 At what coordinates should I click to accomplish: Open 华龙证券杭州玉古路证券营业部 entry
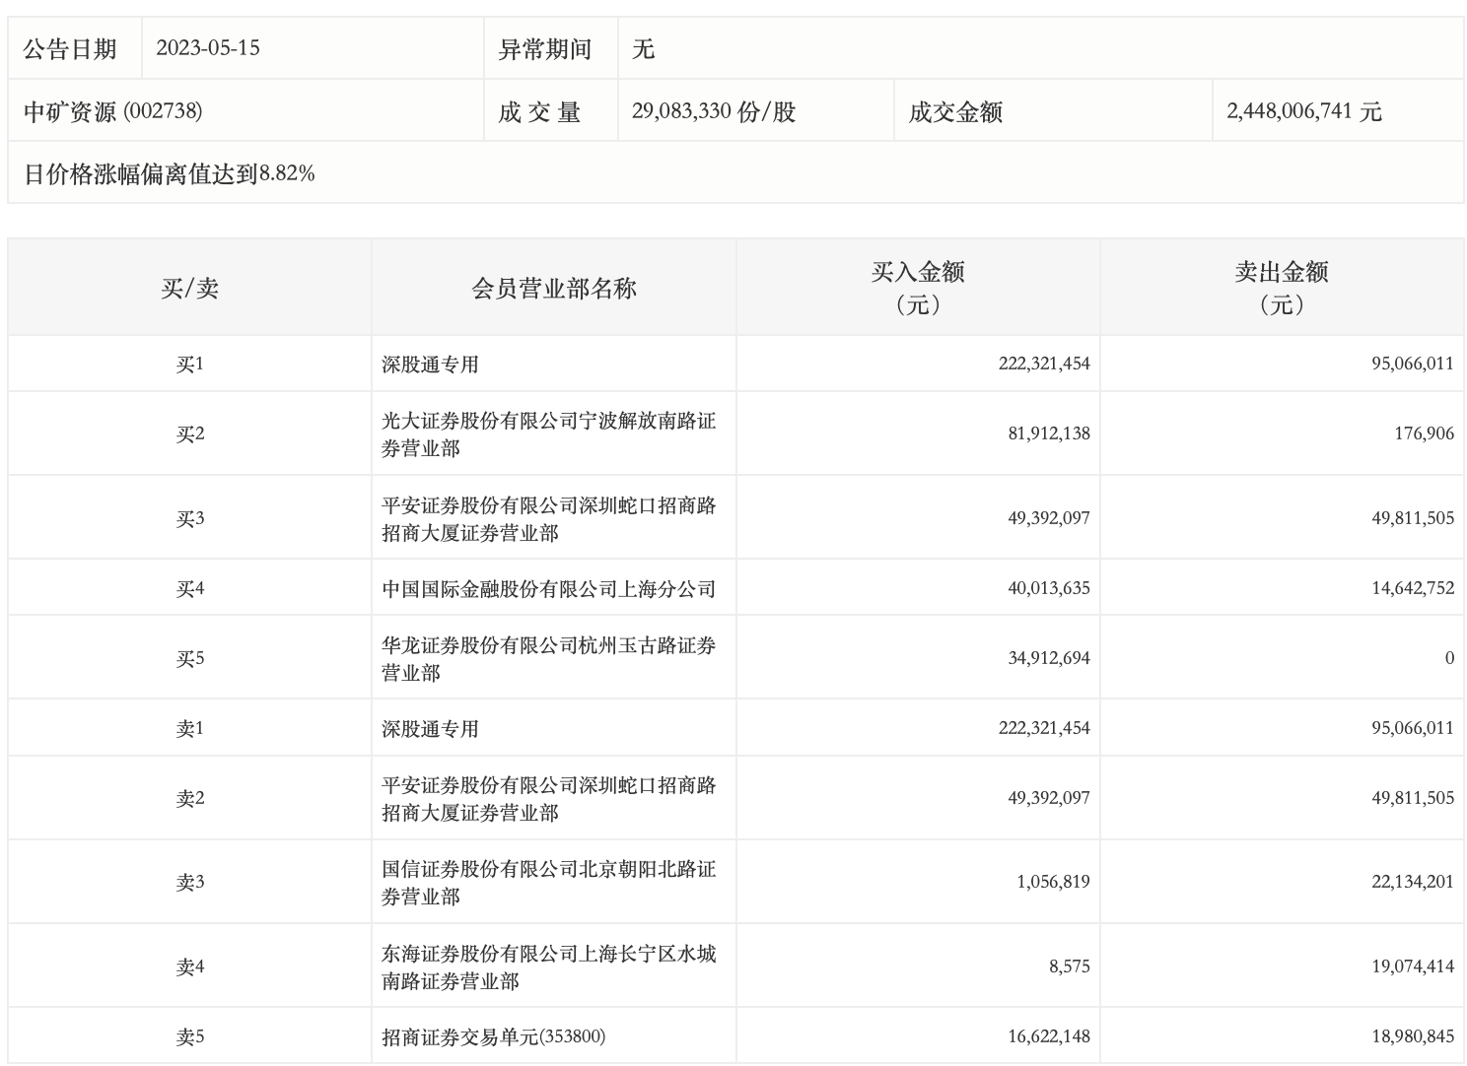549,658
